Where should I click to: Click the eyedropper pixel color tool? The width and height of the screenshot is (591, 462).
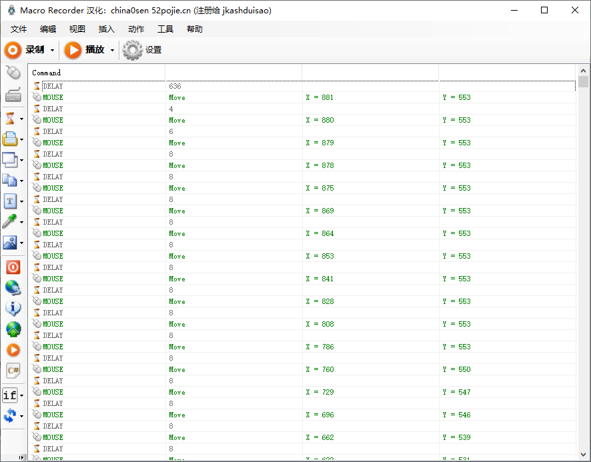pyautogui.click(x=10, y=222)
